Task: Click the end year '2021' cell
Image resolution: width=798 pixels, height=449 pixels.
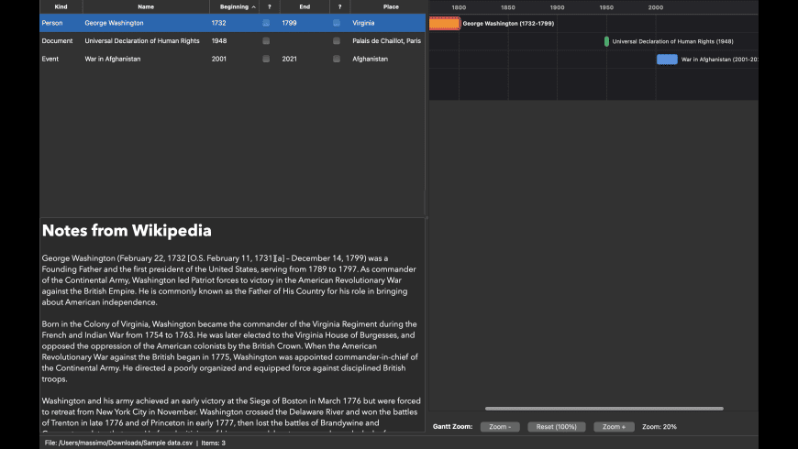Action: tap(289, 59)
